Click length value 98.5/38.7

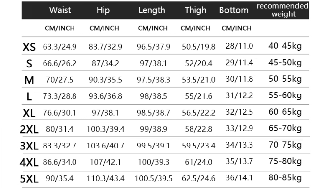tap(153, 113)
